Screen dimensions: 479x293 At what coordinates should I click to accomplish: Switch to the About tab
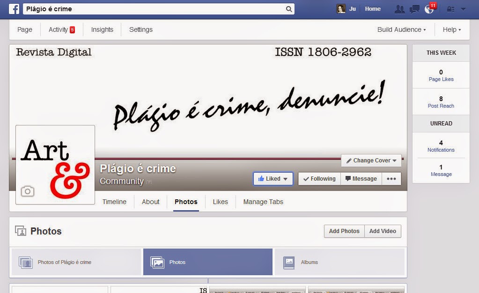pyautogui.click(x=151, y=202)
